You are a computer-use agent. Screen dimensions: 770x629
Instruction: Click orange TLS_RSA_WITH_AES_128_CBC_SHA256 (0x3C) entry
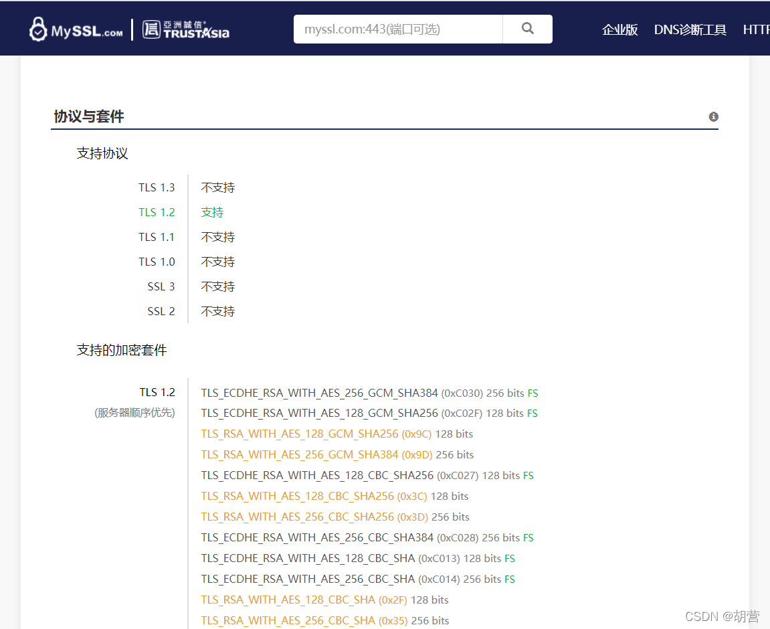pyautogui.click(x=314, y=497)
